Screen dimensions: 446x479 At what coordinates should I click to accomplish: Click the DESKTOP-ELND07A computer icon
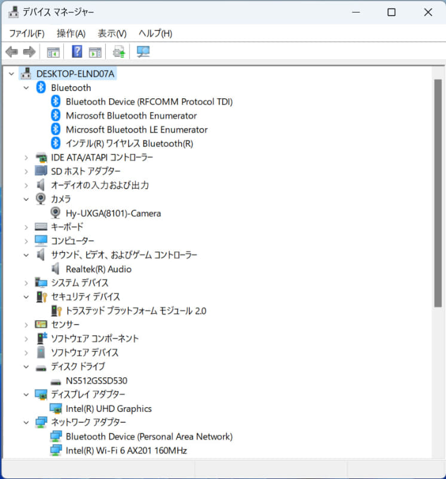(x=26, y=74)
